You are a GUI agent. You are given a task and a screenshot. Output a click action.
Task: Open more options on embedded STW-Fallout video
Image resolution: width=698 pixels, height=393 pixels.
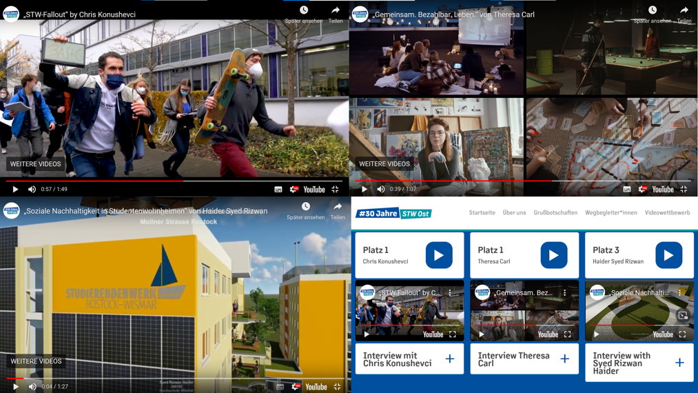tap(450, 293)
